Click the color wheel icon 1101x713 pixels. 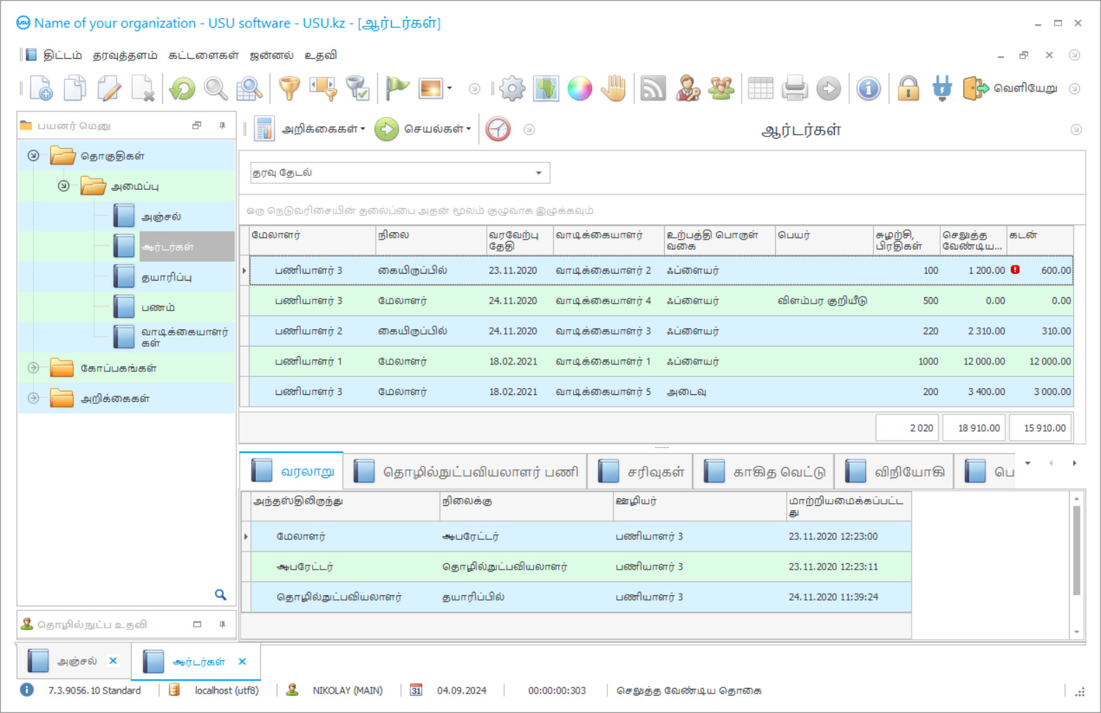click(x=580, y=89)
